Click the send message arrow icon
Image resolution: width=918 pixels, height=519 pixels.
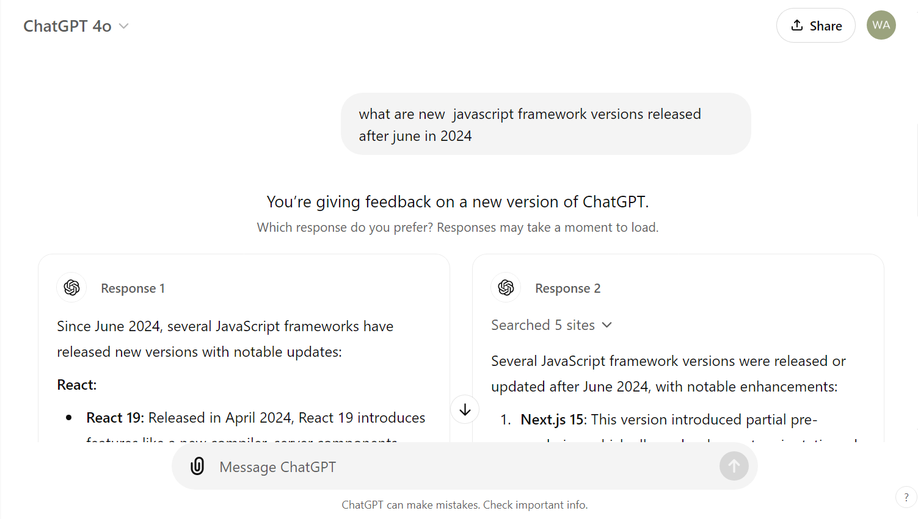pos(734,467)
